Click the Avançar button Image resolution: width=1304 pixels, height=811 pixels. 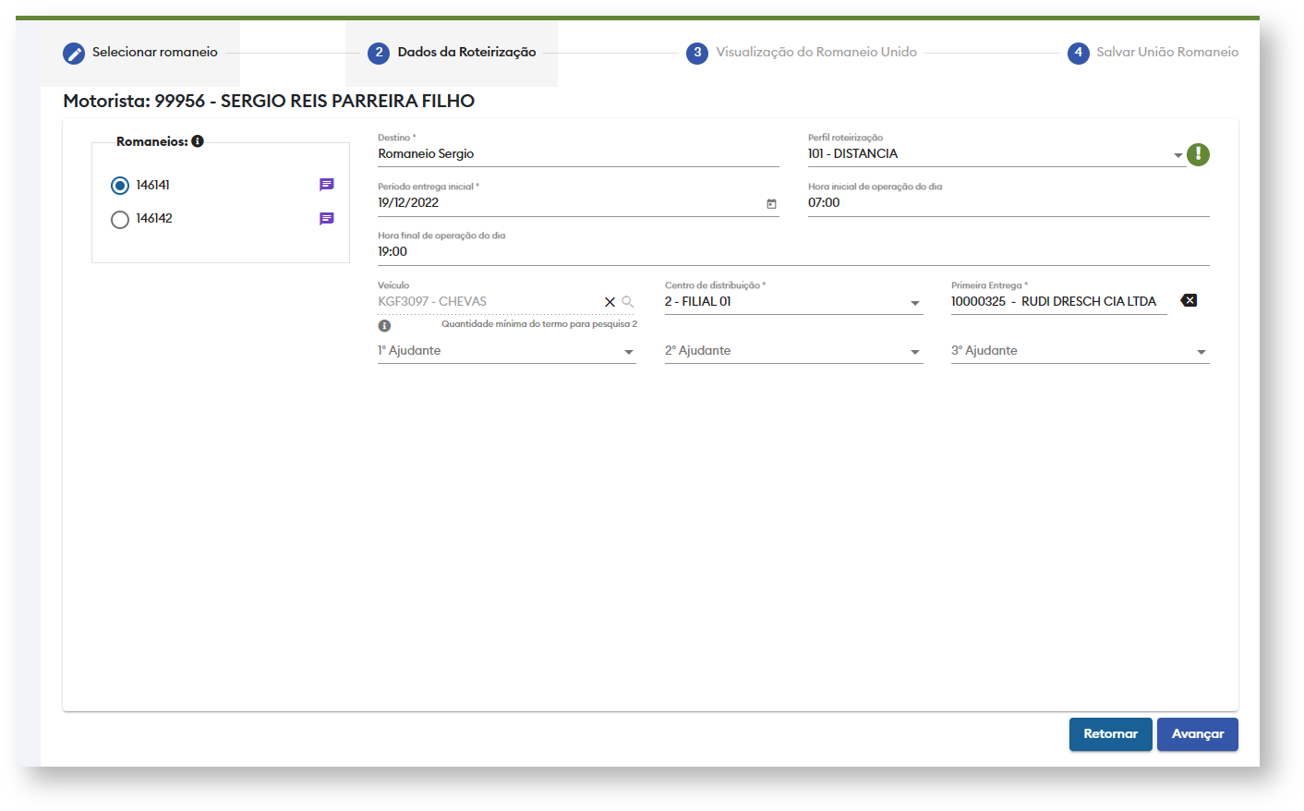[x=1197, y=734]
